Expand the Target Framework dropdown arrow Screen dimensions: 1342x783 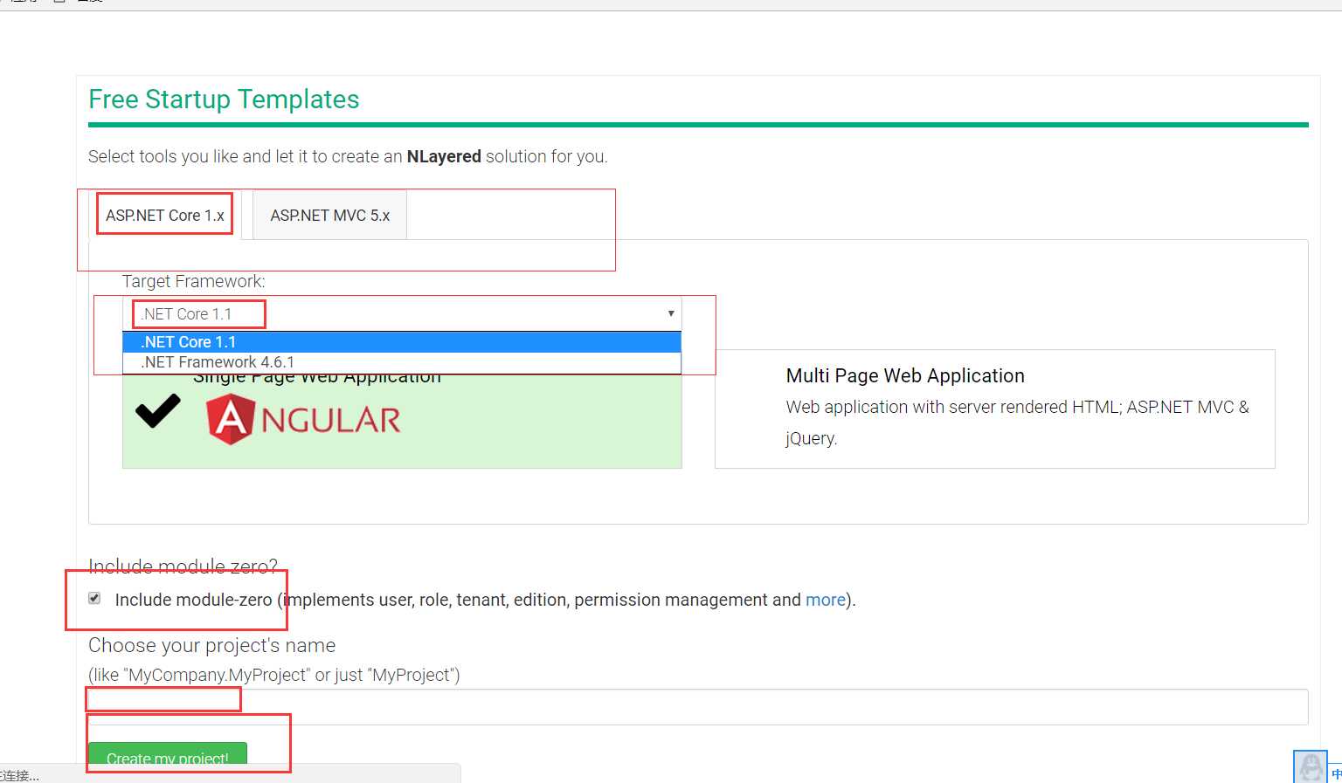[x=671, y=313]
